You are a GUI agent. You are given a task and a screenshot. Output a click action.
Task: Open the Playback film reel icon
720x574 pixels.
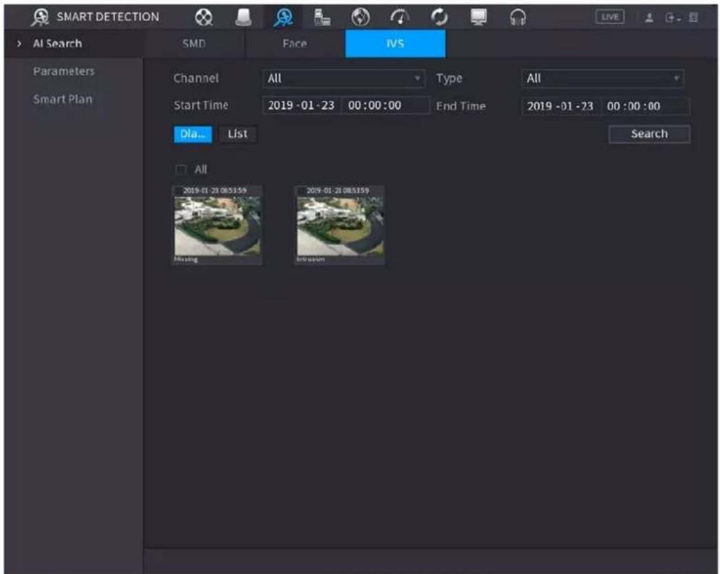204,17
